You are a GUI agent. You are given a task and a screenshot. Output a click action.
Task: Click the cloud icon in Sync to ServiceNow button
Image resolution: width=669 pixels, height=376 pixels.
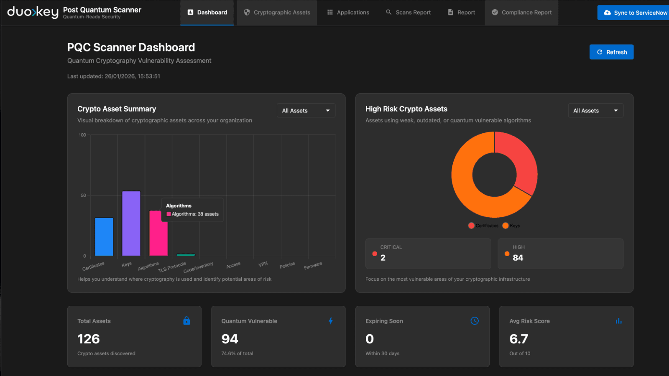(x=608, y=13)
